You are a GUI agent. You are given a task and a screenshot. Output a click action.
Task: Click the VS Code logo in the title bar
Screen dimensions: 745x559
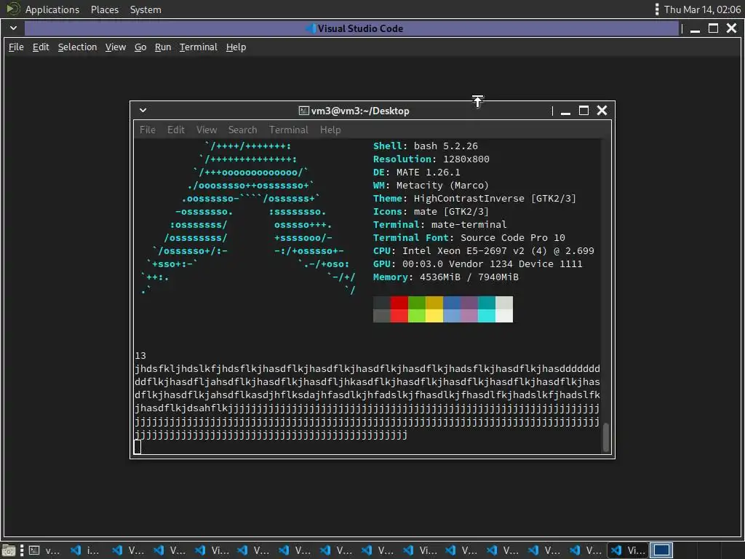[x=310, y=28]
